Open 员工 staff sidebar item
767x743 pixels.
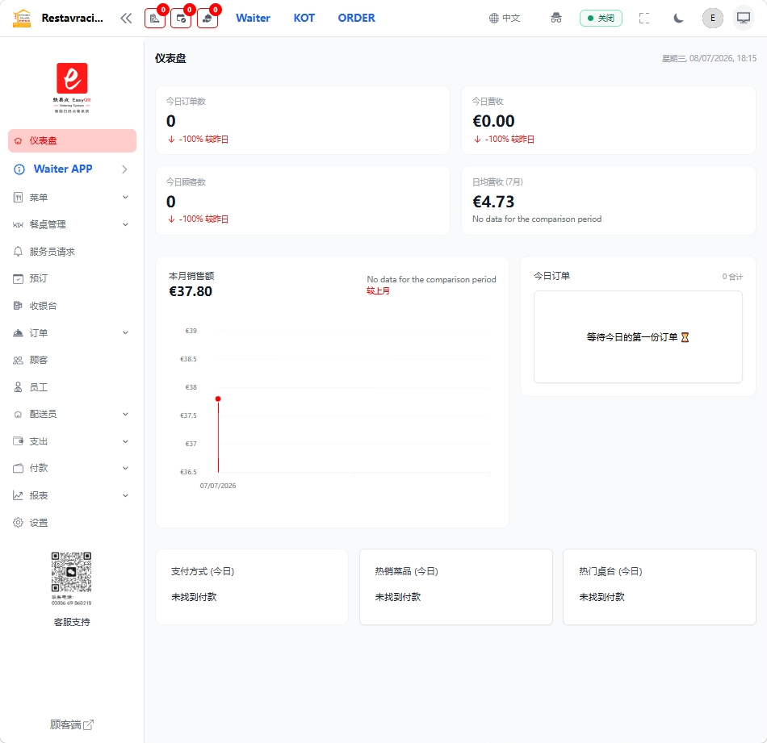(72, 387)
